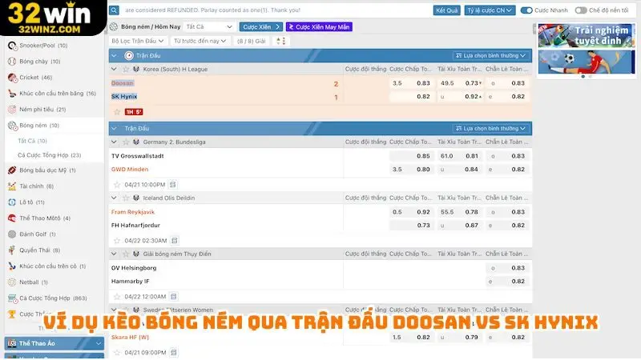Image resolution: width=641 pixels, height=360 pixels.
Task: Open the Tất Cả sport filter dropdown
Action: click(209, 27)
